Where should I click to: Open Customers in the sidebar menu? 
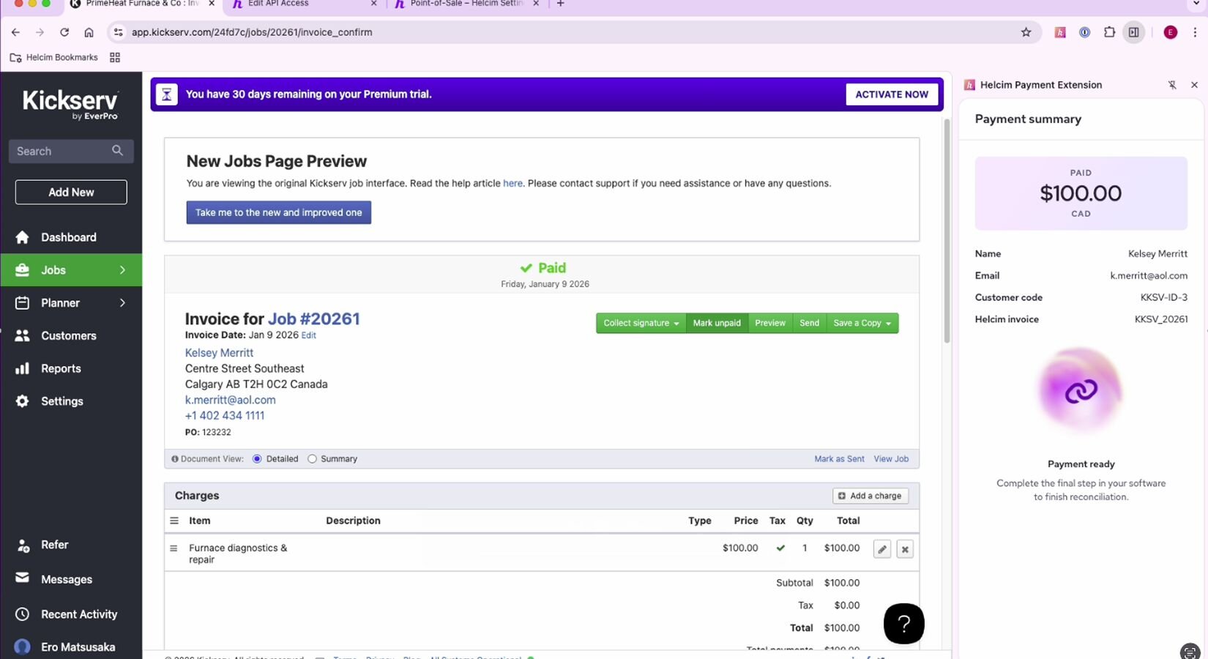68,335
